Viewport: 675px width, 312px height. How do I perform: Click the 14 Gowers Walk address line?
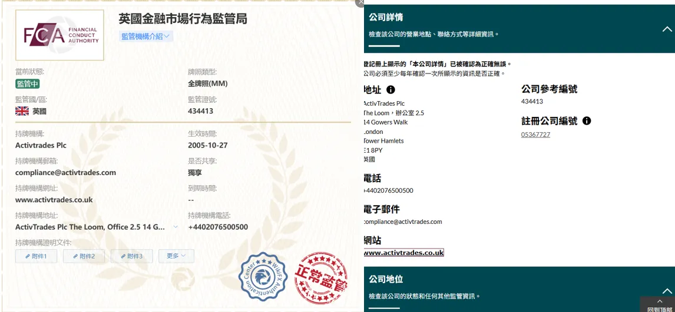coord(386,122)
